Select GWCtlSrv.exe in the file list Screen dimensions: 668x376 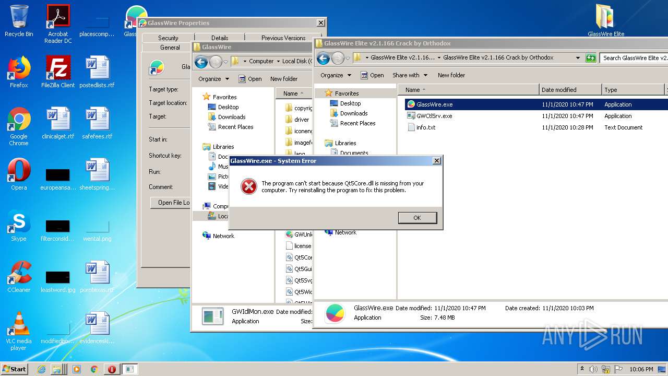pyautogui.click(x=434, y=116)
